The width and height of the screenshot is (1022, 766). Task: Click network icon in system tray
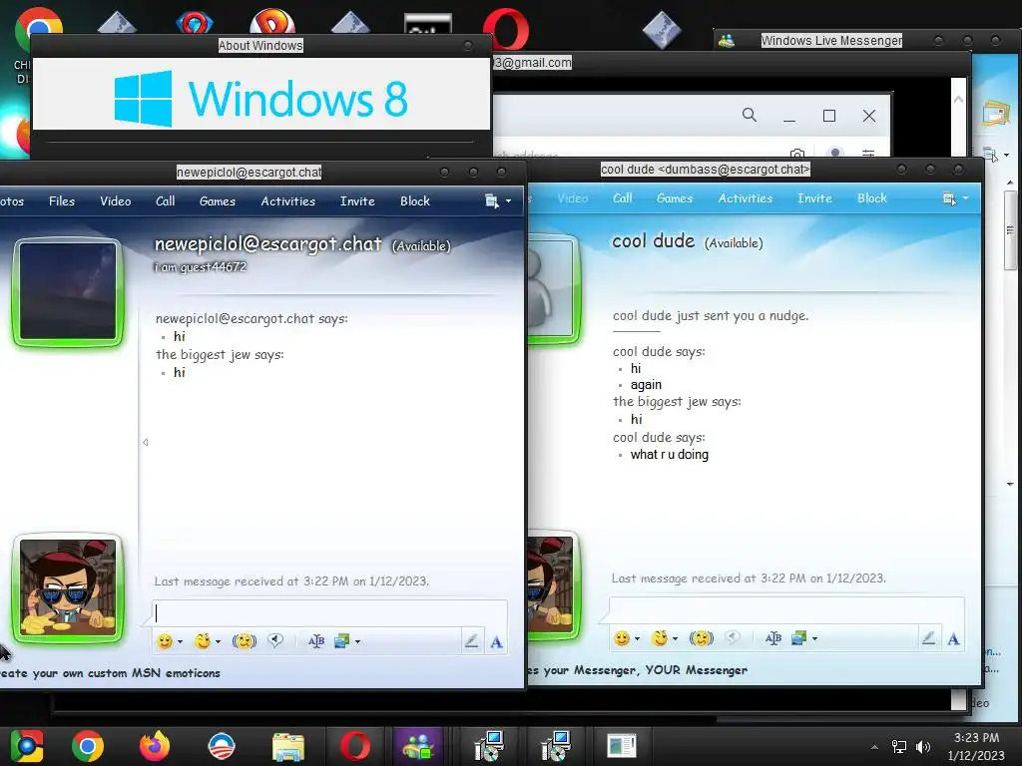click(899, 747)
